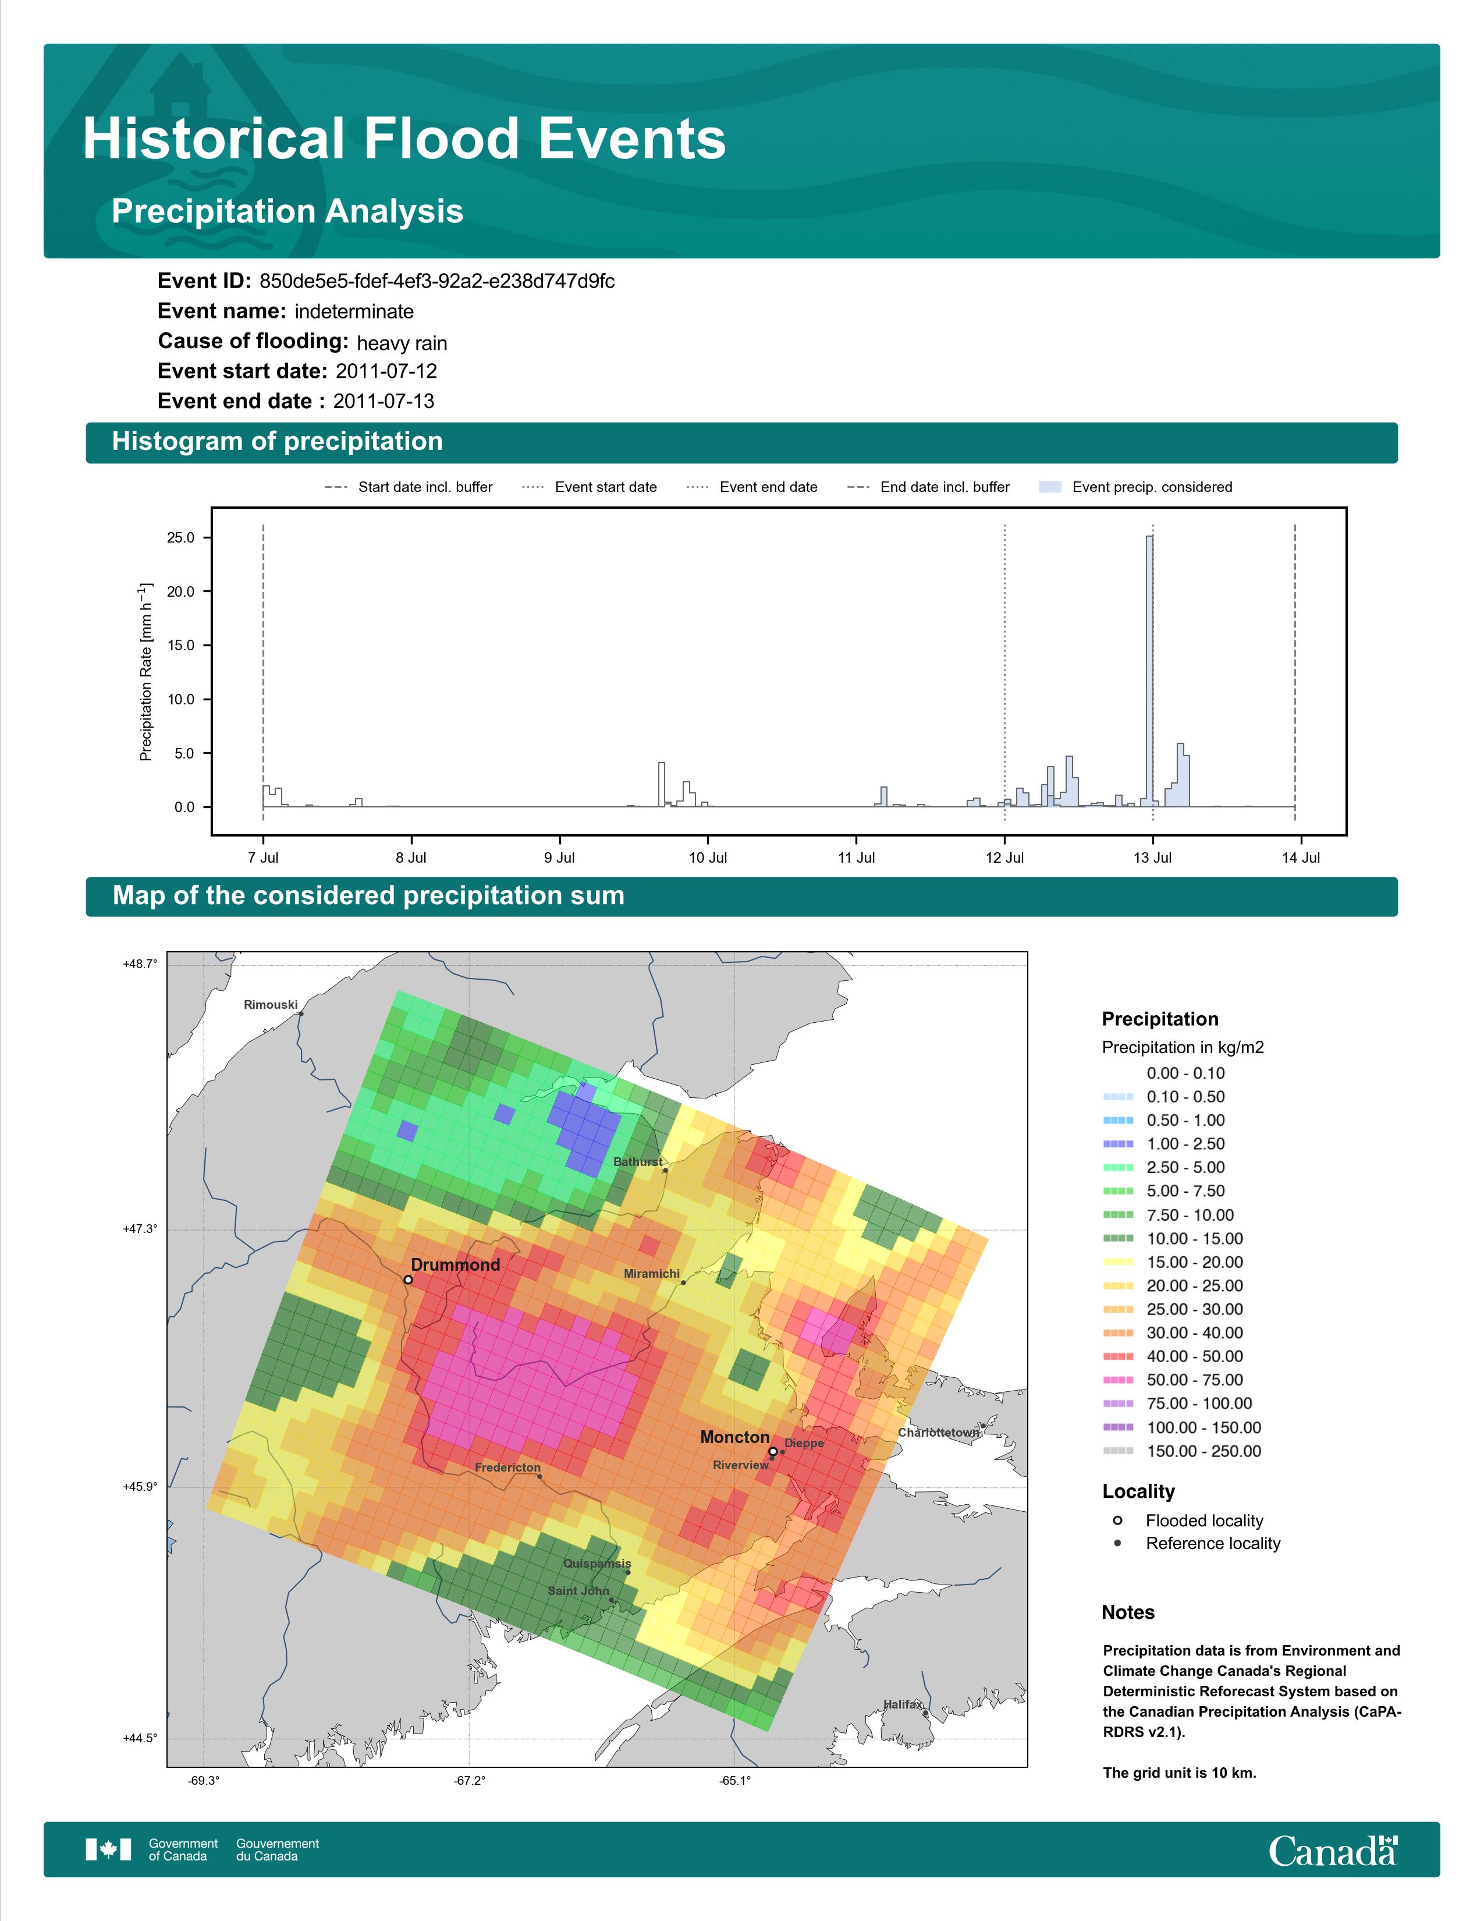The height and width of the screenshot is (1921, 1484).
Task: Click the event end date 2011-07-13
Action: click(x=384, y=401)
